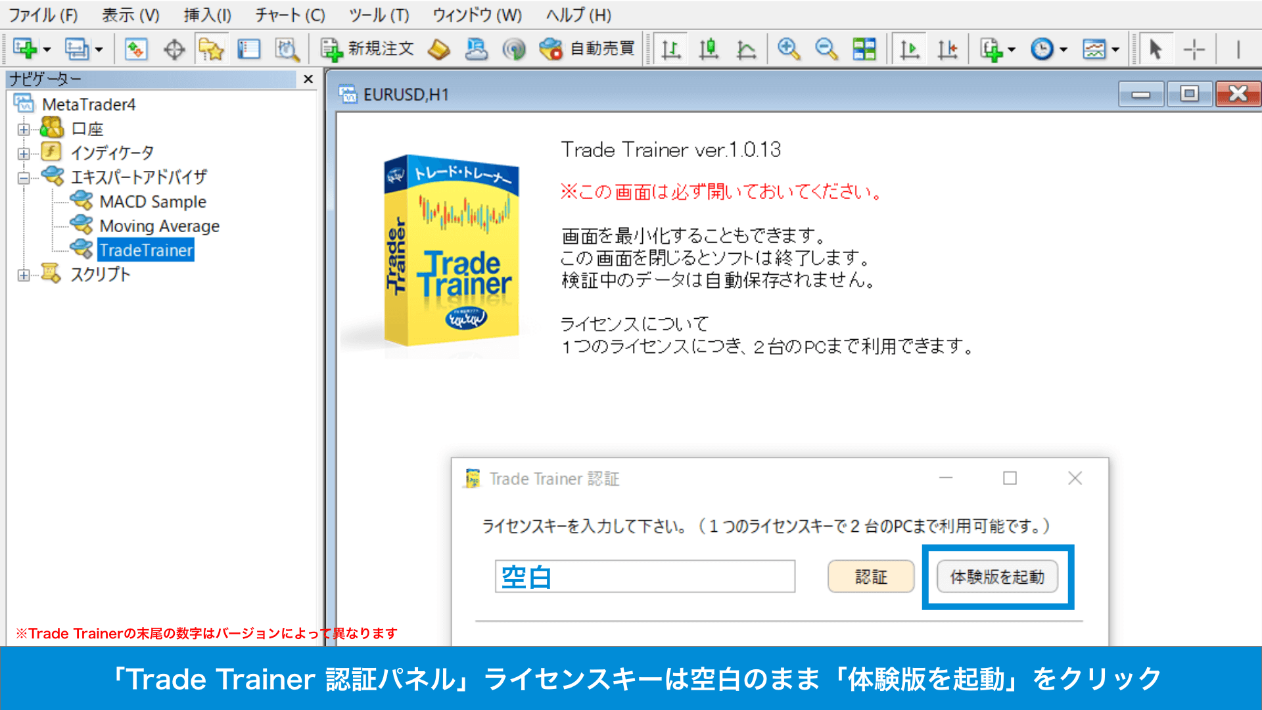Click the 体験版を起動 button

pyautogui.click(x=996, y=577)
